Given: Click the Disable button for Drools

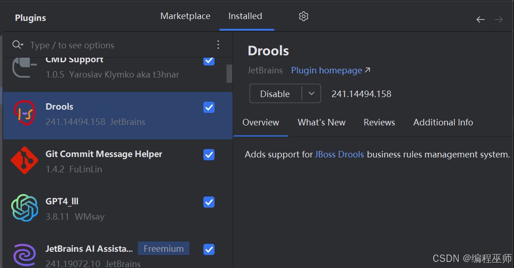Looking at the screenshot, I should click(x=275, y=94).
